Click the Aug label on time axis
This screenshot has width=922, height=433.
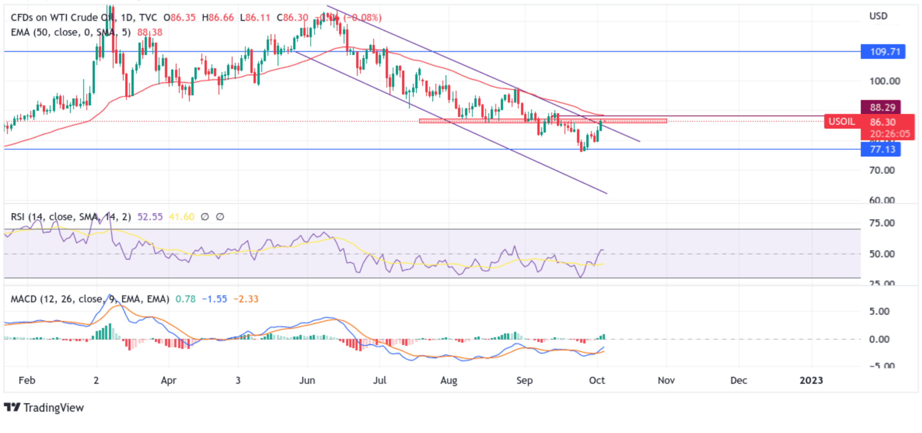tap(448, 381)
